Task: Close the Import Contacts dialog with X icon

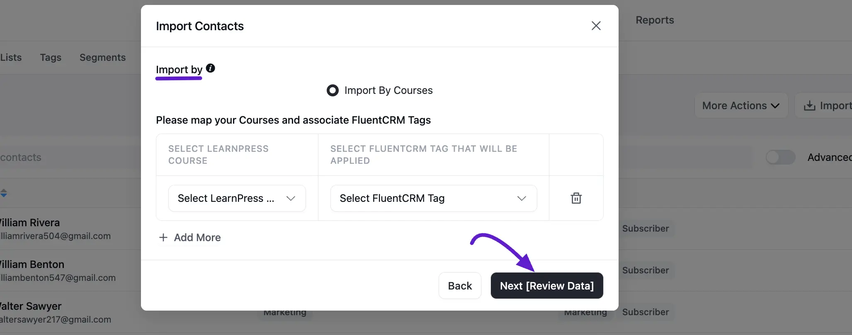Action: pos(596,26)
